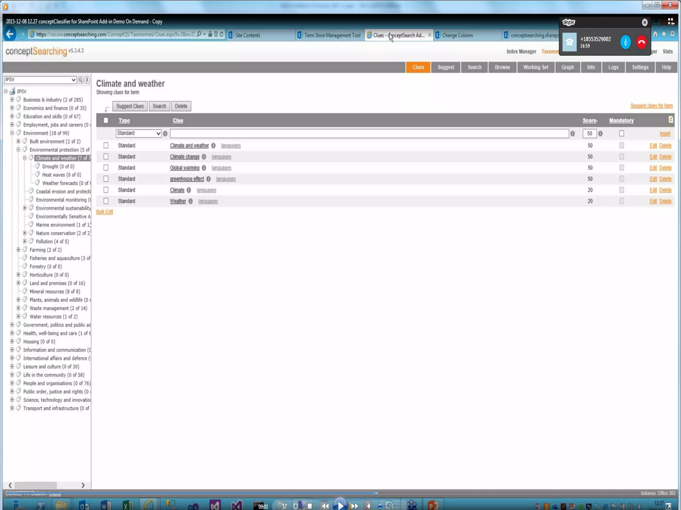Click info icon beside the score field
The height and width of the screenshot is (510, 681).
600,133
